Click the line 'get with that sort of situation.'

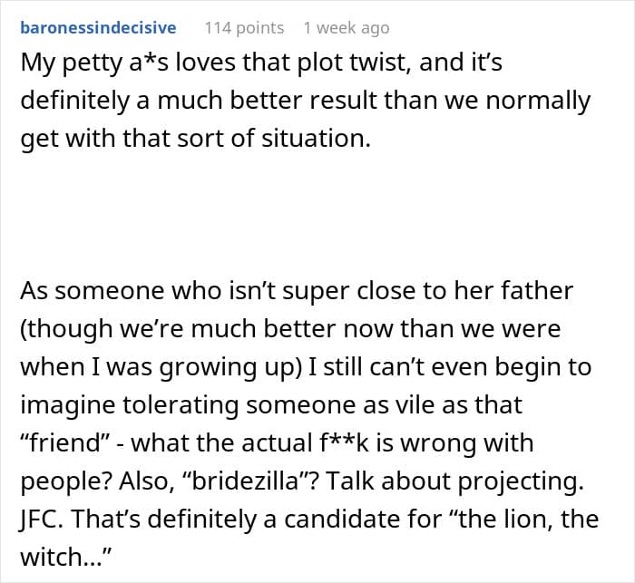195,139
